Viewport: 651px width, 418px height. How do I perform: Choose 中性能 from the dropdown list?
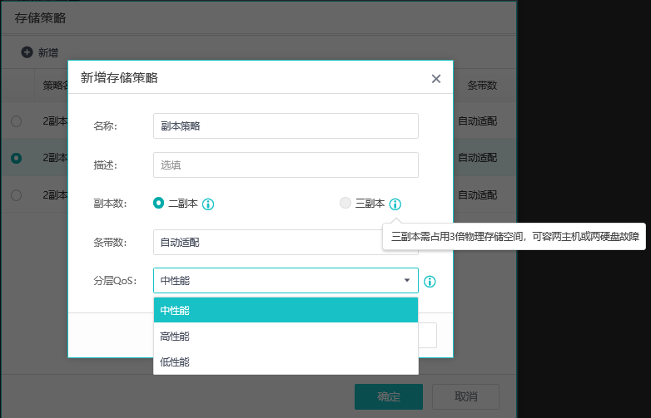click(286, 310)
